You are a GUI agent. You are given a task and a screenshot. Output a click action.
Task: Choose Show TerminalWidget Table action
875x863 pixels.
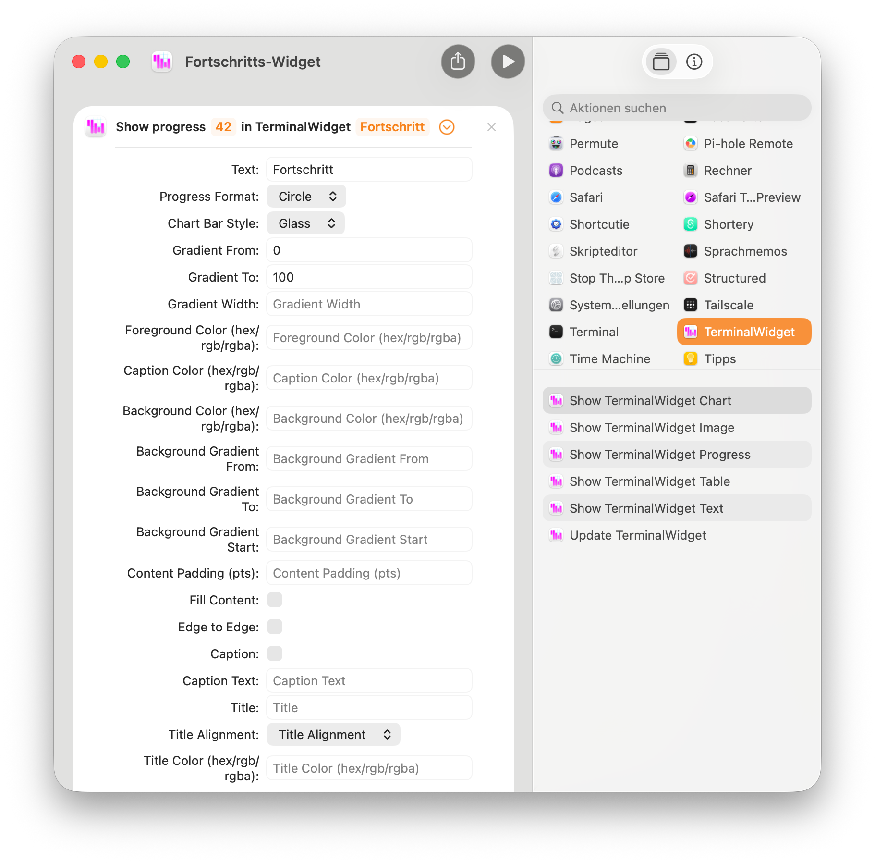coord(677,481)
